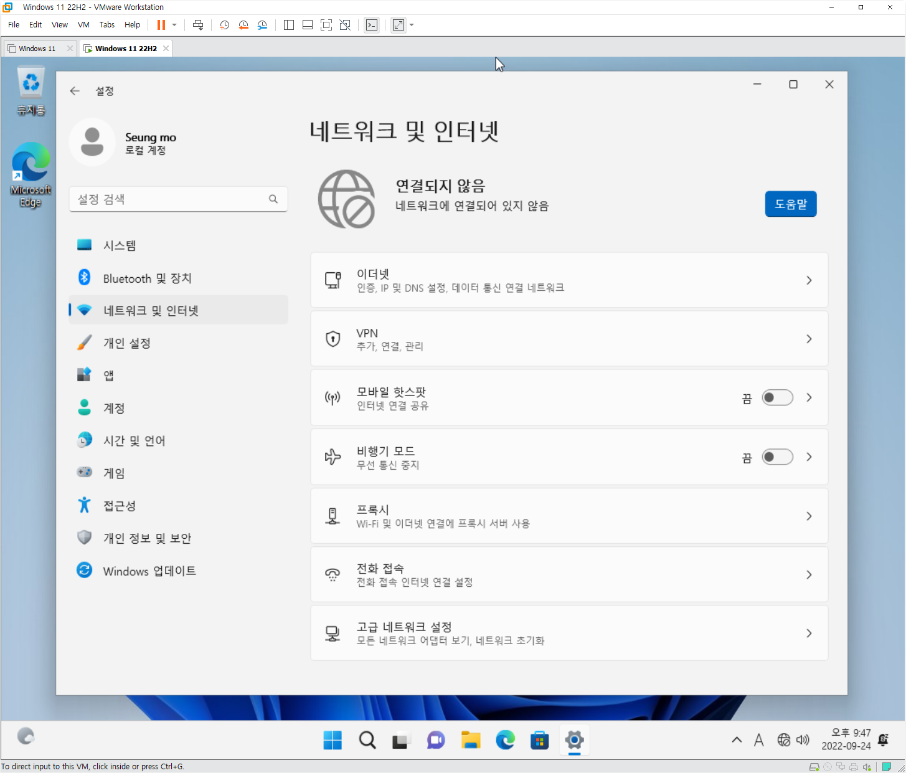Turn on the 비행기 모드 toggle
The image size is (906, 773).
coord(778,457)
